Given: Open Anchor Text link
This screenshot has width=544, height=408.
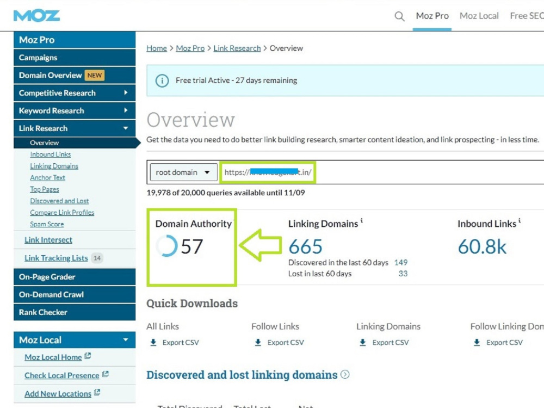Looking at the screenshot, I should point(47,178).
